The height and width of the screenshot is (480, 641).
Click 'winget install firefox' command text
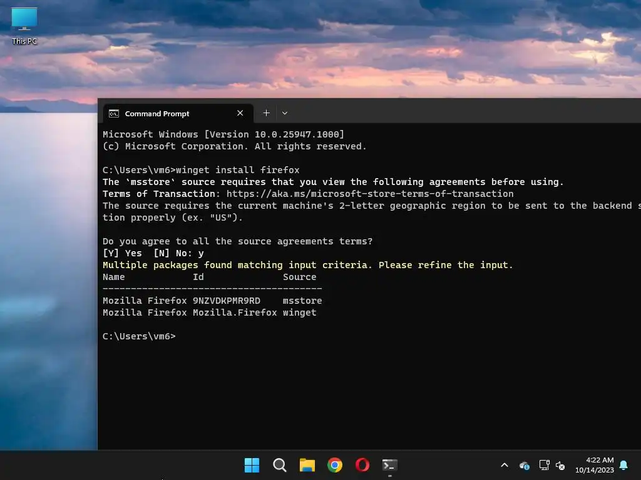[x=237, y=170]
